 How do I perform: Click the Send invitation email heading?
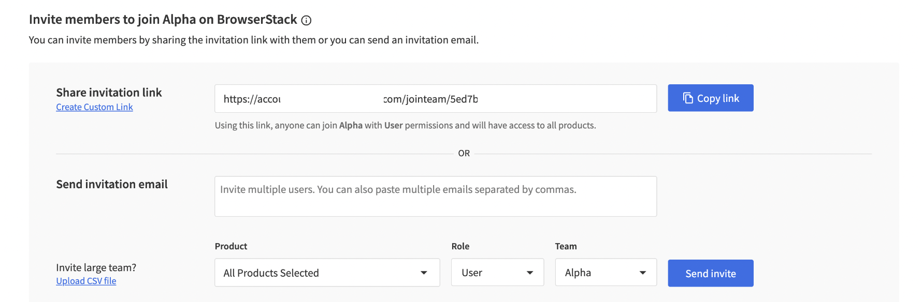click(112, 185)
